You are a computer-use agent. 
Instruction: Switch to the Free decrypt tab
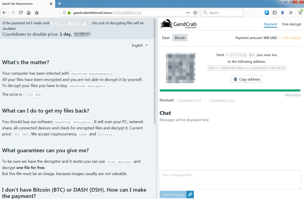coord(292,24)
